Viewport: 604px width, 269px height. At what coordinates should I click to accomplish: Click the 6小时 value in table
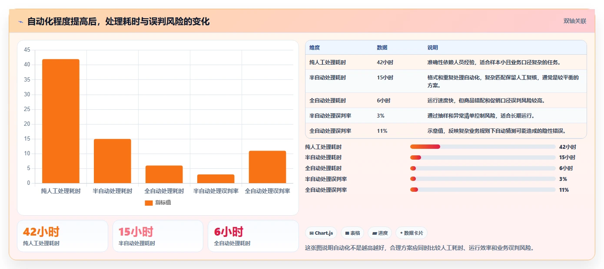point(384,101)
